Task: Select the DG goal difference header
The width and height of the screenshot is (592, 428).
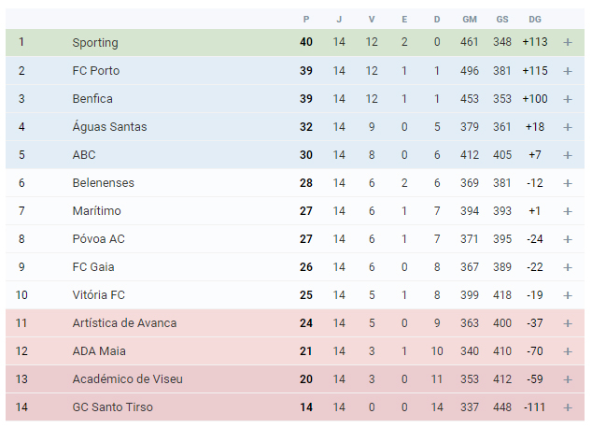Action: (535, 20)
